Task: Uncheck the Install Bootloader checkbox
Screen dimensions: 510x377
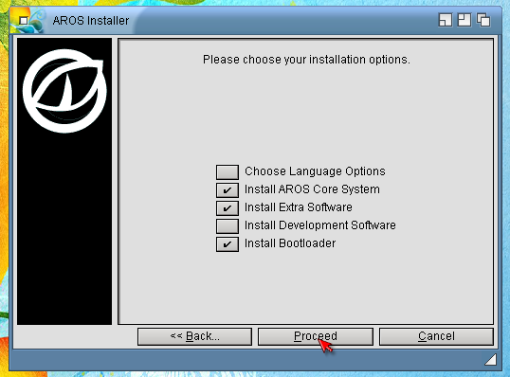Action: [x=228, y=244]
